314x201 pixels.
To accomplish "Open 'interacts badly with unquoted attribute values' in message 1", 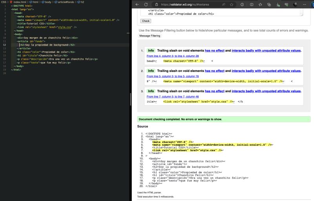I will pos(266,51).
